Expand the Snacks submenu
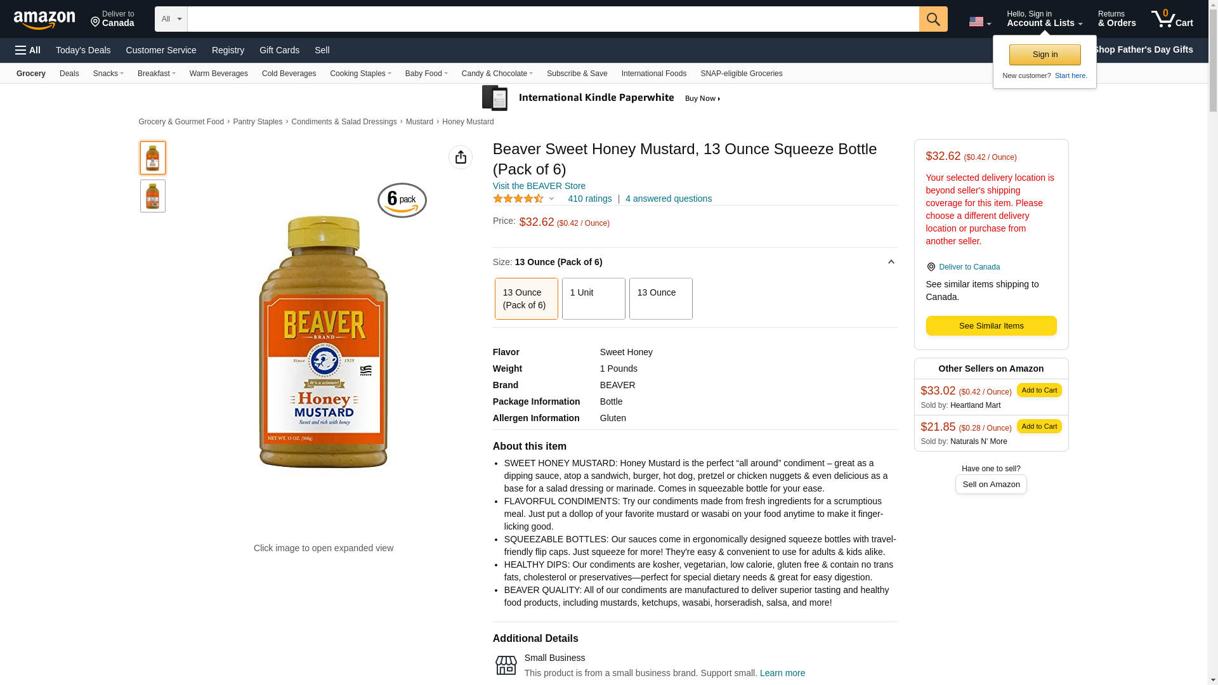The height and width of the screenshot is (685, 1218). click(x=108, y=74)
